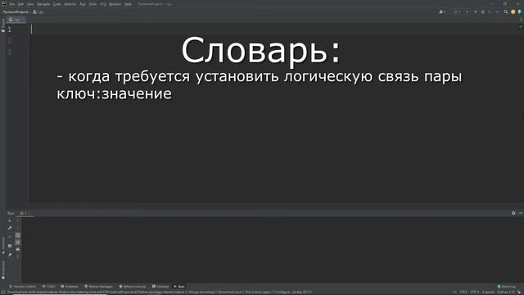The height and width of the screenshot is (295, 524).
Task: Click the green Rerun icon in Run panel
Action: click(x=10, y=220)
